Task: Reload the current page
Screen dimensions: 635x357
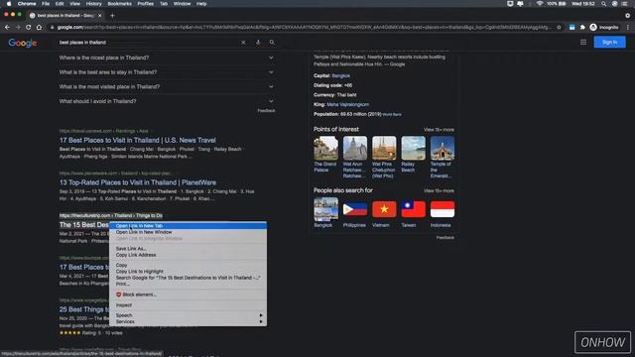Action: tap(29, 27)
